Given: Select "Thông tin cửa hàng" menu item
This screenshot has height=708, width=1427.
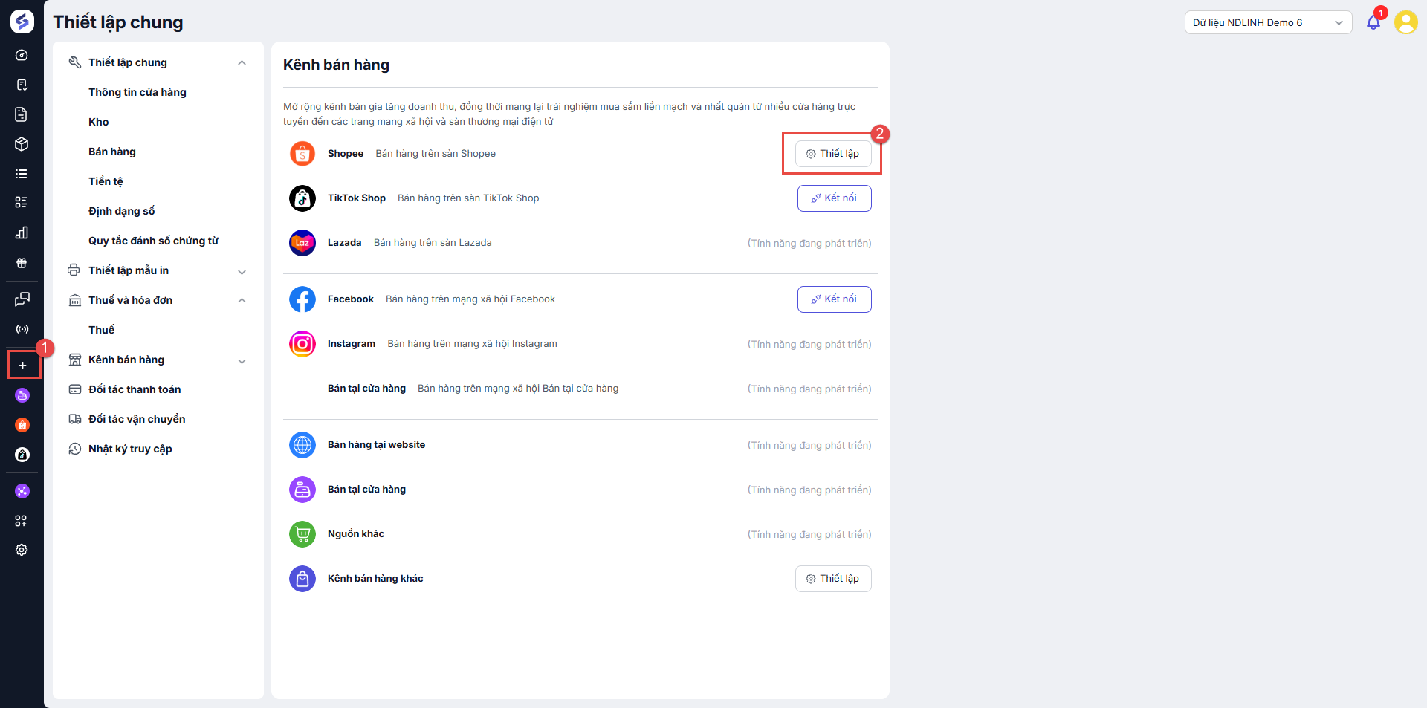Looking at the screenshot, I should pyautogui.click(x=137, y=92).
